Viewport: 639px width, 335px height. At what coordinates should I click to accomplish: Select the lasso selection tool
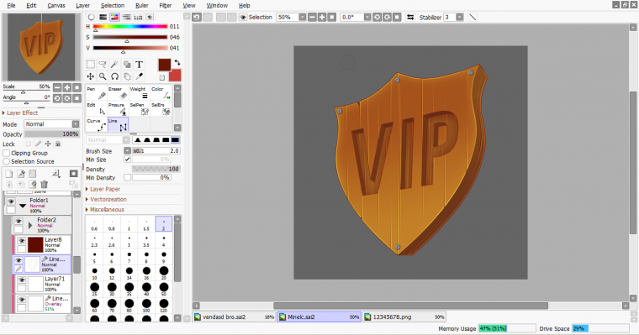coord(103,65)
